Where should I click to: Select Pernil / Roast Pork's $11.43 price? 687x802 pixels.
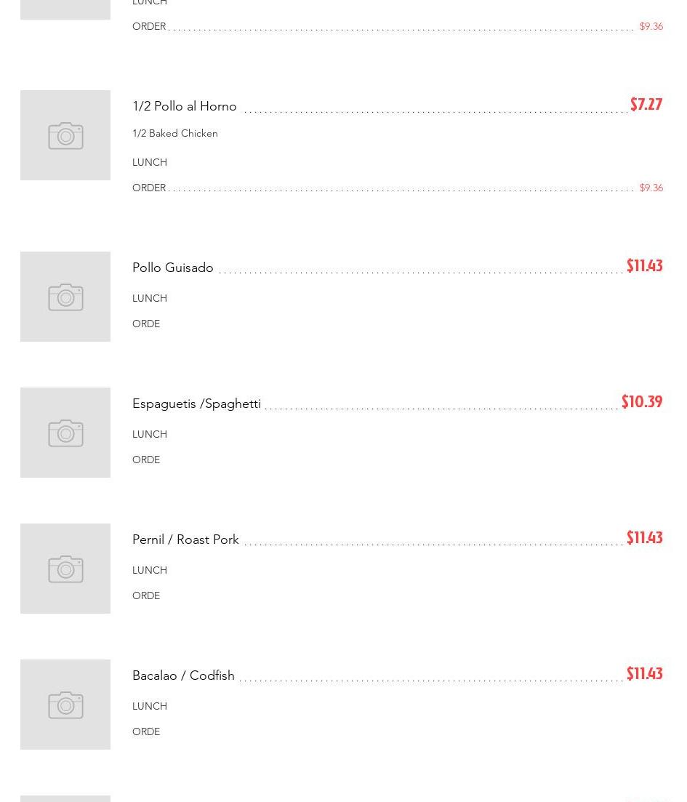point(644,538)
